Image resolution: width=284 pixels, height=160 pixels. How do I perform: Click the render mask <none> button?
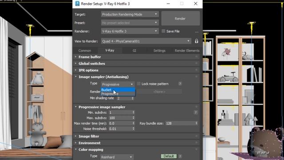(x=159, y=92)
